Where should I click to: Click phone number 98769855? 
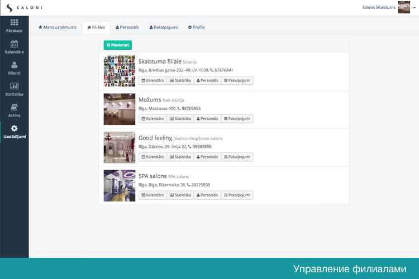coord(191,108)
